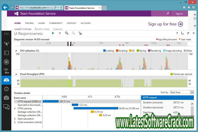The height and width of the screenshot is (132, 198).
Task: Click the Styling green legend swatch
Action: [138, 51]
